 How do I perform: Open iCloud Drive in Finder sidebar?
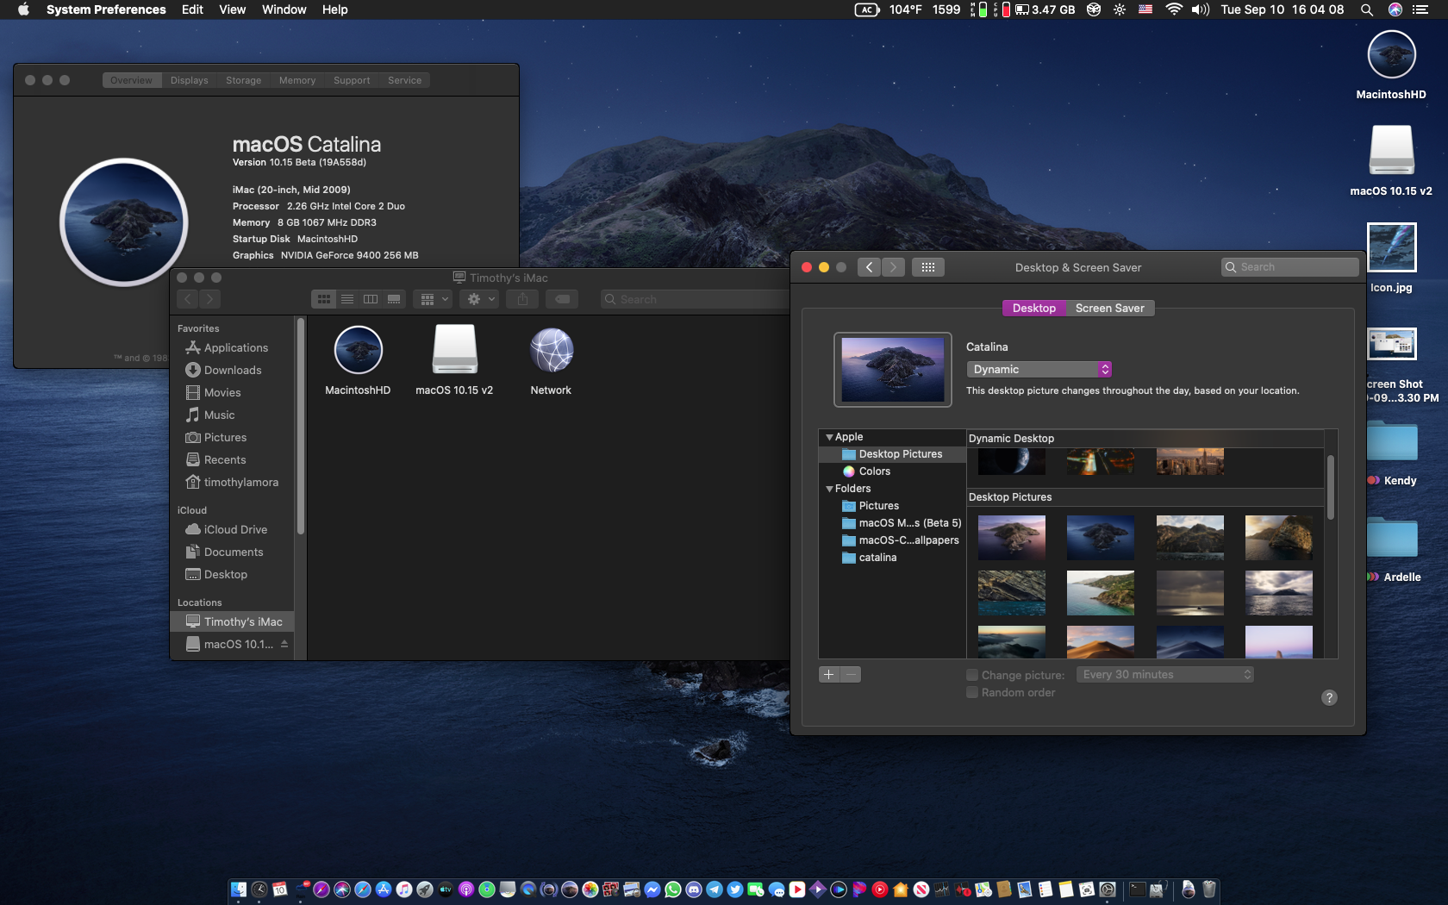[232, 529]
